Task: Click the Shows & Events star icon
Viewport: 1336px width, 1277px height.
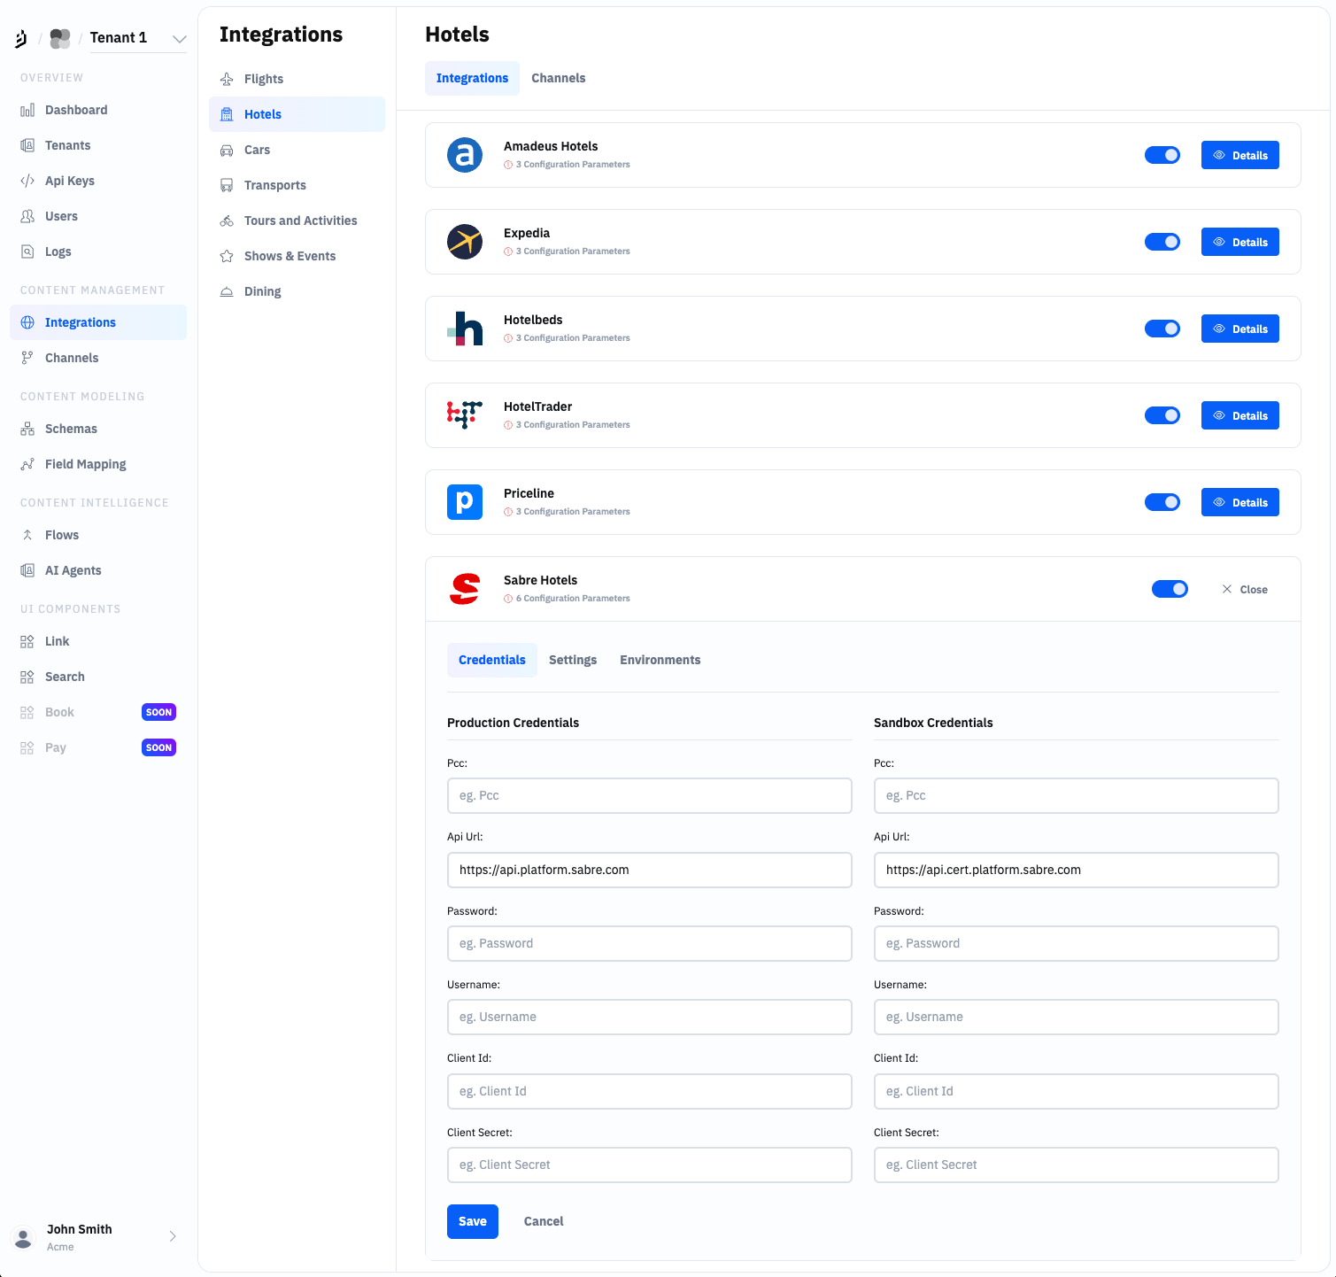Action: click(227, 256)
